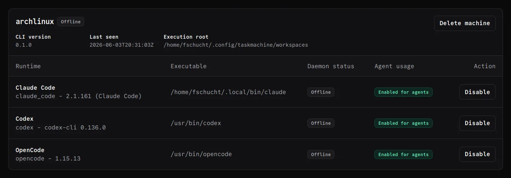Disable the Codex runtime
Screen dimensions: 511x178
(x=477, y=123)
